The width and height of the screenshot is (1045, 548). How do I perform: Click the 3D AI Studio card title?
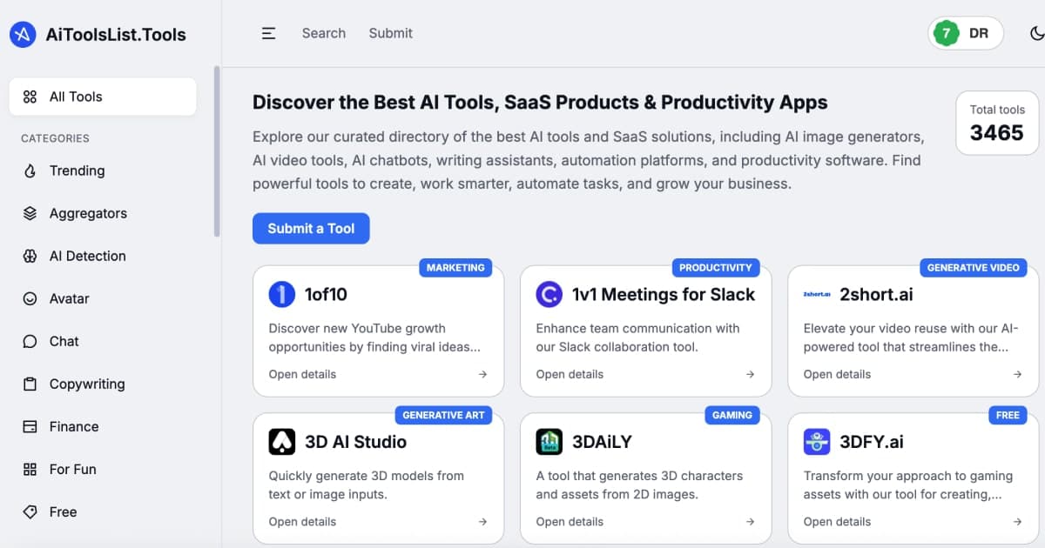(x=355, y=442)
